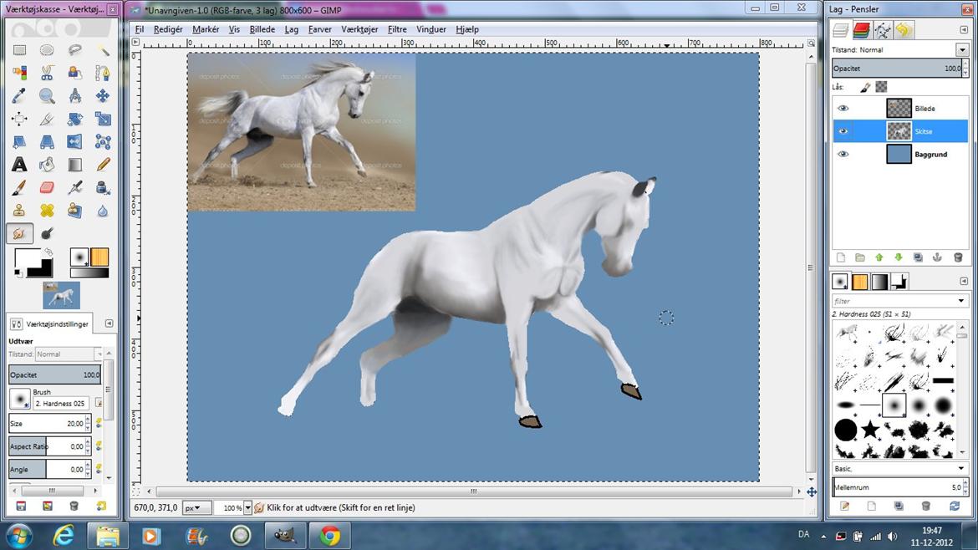The image size is (978, 550).
Task: Activate the Bucket Fill tool
Action: [47, 165]
